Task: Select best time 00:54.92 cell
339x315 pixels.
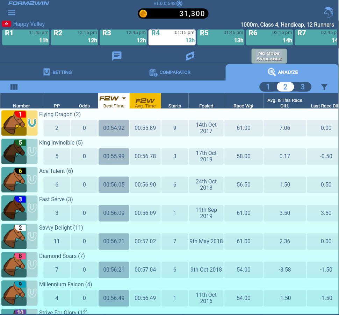Action: (x=114, y=128)
